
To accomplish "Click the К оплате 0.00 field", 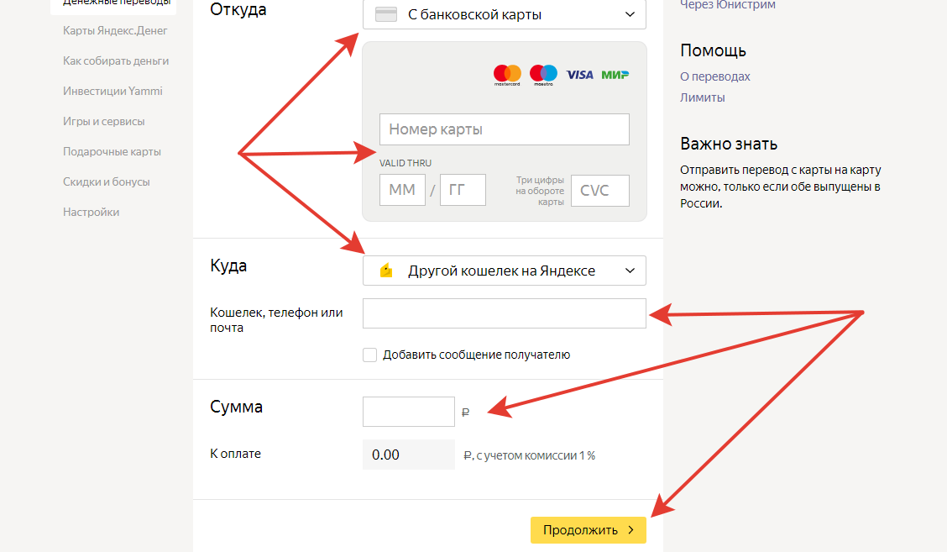I will [x=409, y=455].
